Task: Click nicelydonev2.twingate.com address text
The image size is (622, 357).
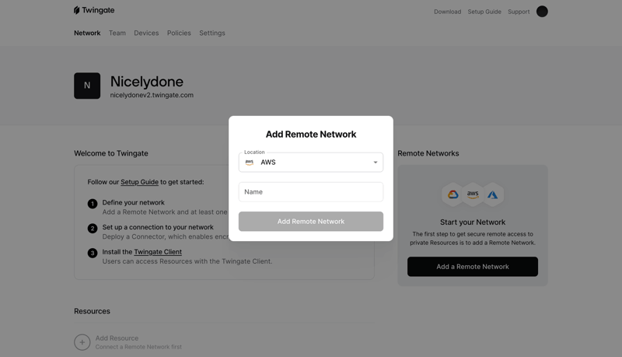Action: click(x=152, y=95)
